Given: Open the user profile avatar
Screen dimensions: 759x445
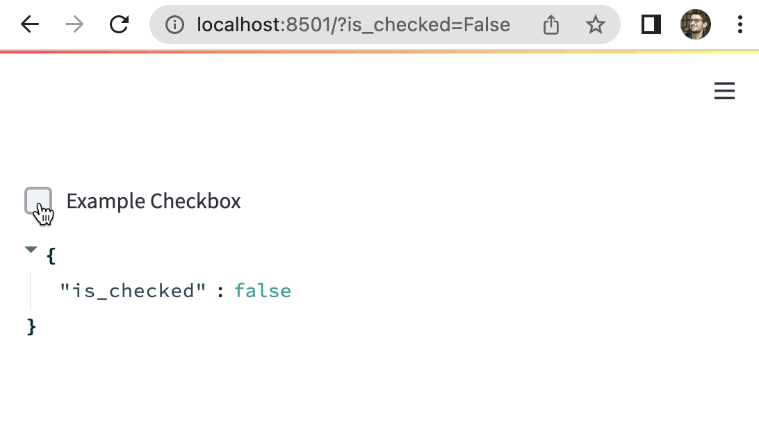Looking at the screenshot, I should tap(695, 25).
